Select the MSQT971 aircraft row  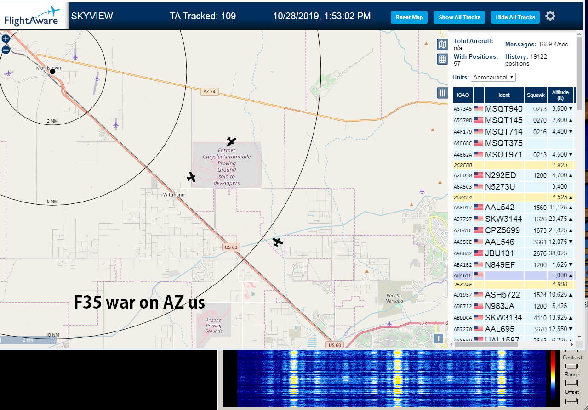coord(514,154)
